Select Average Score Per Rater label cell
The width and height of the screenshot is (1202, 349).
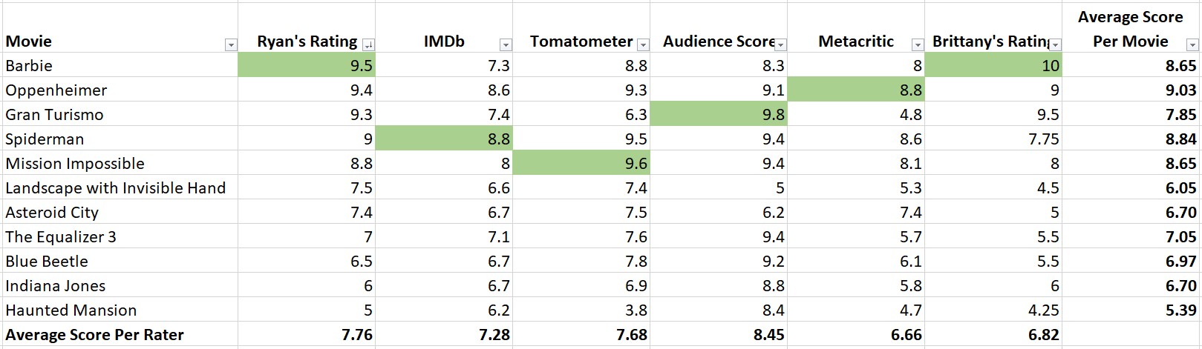[94, 335]
